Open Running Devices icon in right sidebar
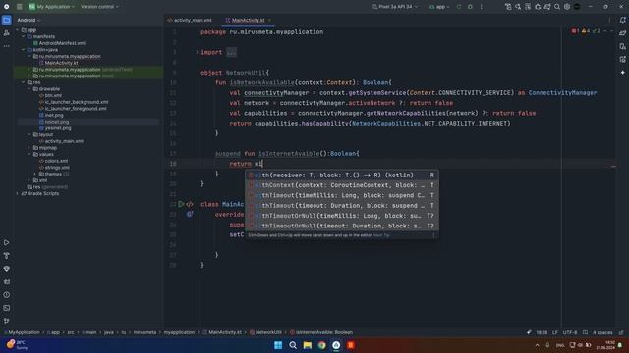 click(622, 59)
